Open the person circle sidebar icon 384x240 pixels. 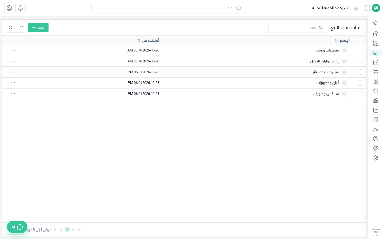tap(376, 139)
